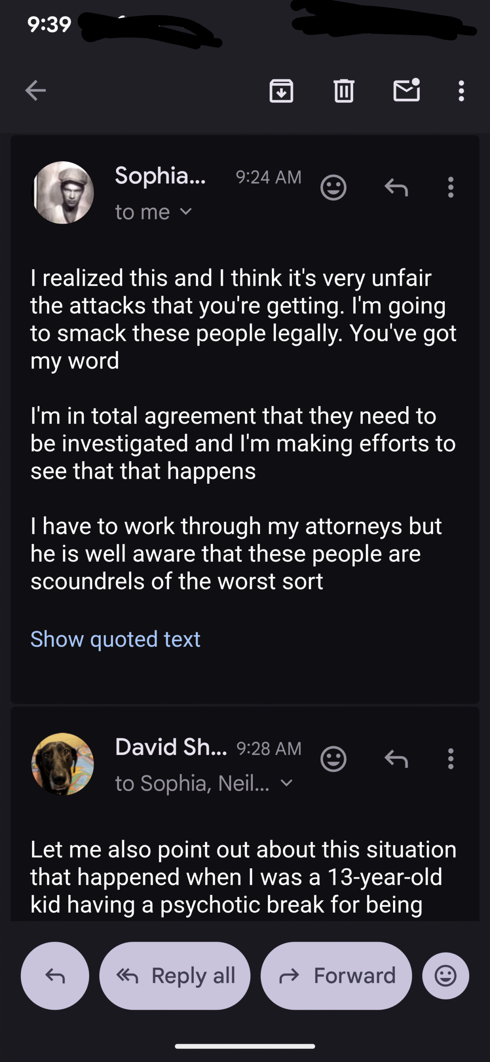Mark the email as unread
Screen dimensions: 490x1062
pos(406,90)
